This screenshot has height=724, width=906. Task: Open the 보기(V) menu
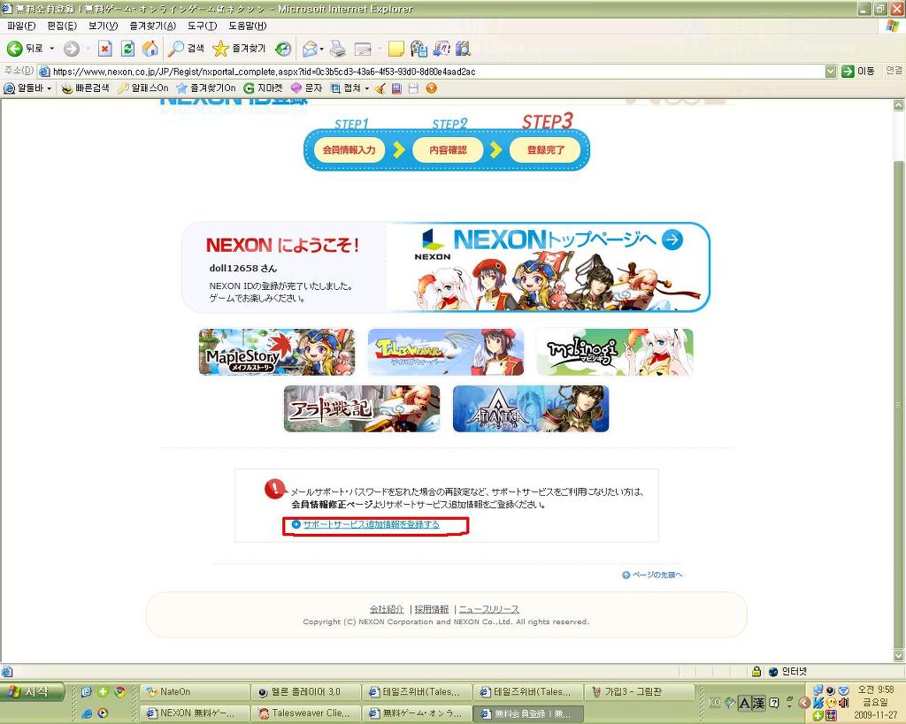click(x=103, y=26)
